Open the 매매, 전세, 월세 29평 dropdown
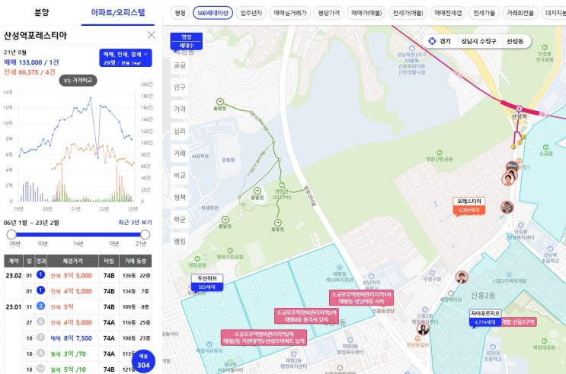566x374 pixels. 126,58
